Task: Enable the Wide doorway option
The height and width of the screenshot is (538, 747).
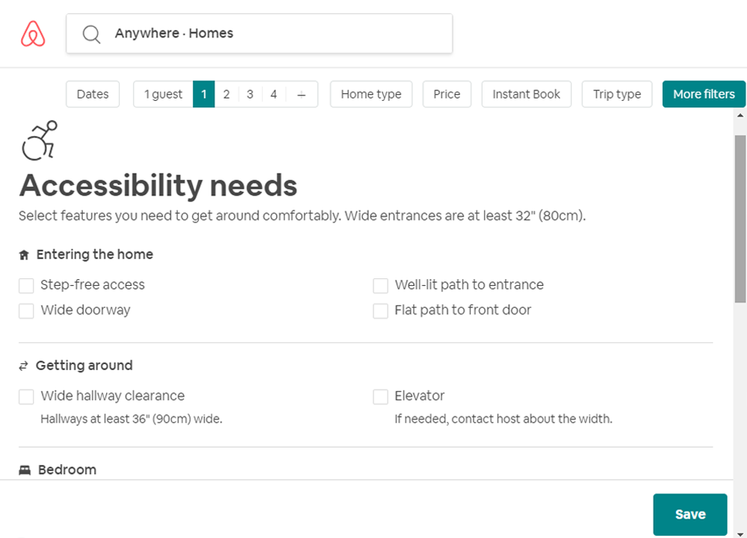Action: 27,311
